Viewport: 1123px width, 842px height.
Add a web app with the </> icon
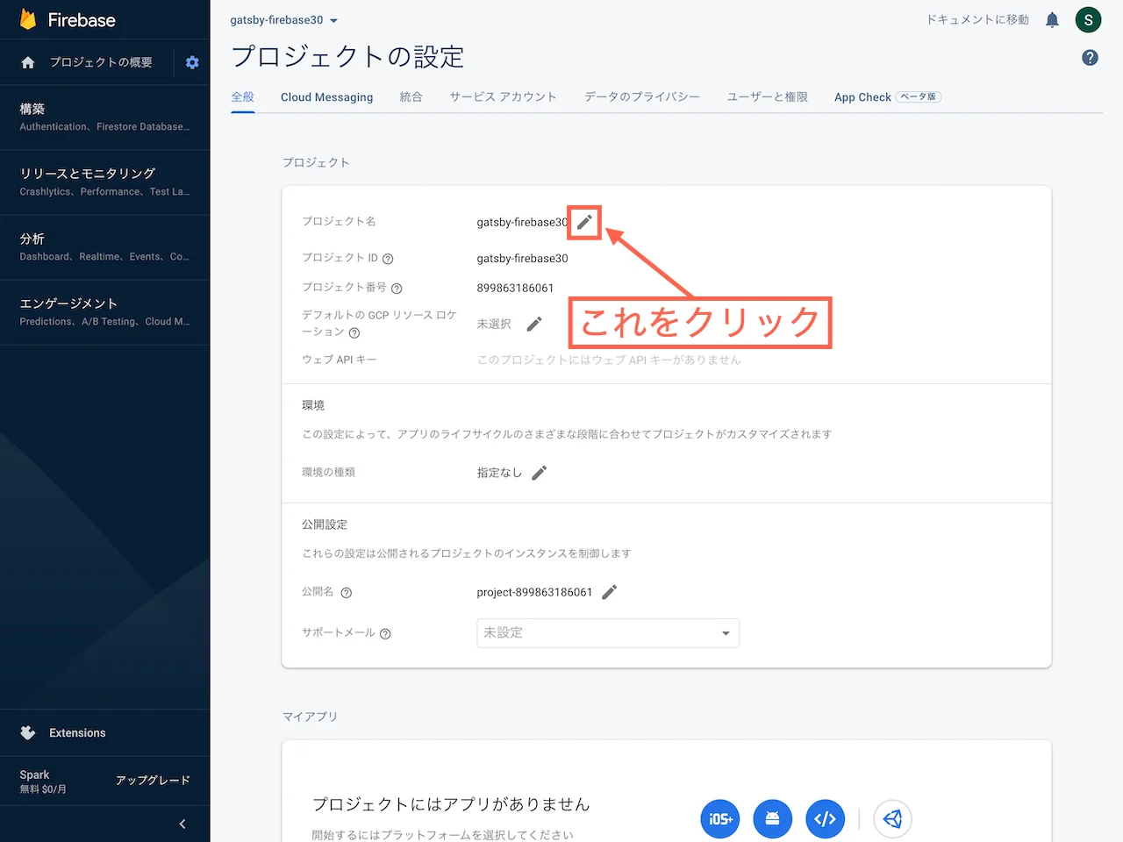[x=825, y=818]
